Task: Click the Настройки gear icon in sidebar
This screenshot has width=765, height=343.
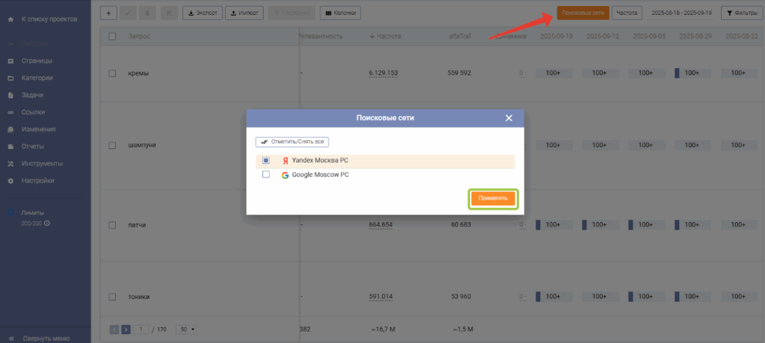Action: coord(10,180)
